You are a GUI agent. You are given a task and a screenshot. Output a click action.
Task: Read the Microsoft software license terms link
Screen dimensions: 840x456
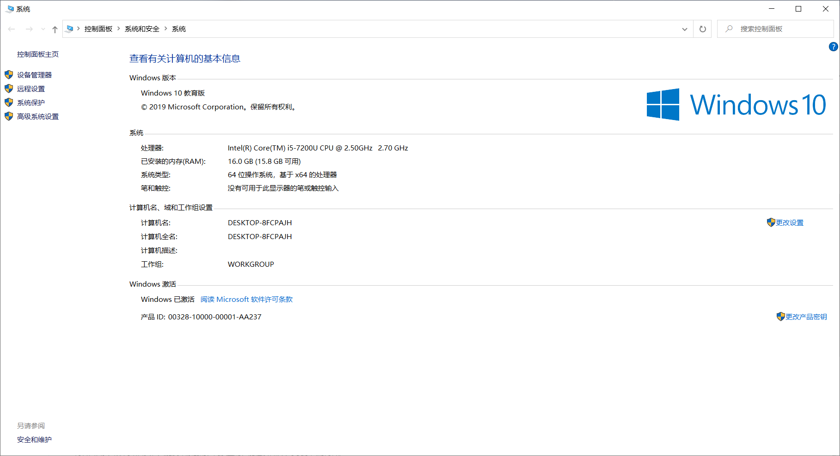[247, 299]
